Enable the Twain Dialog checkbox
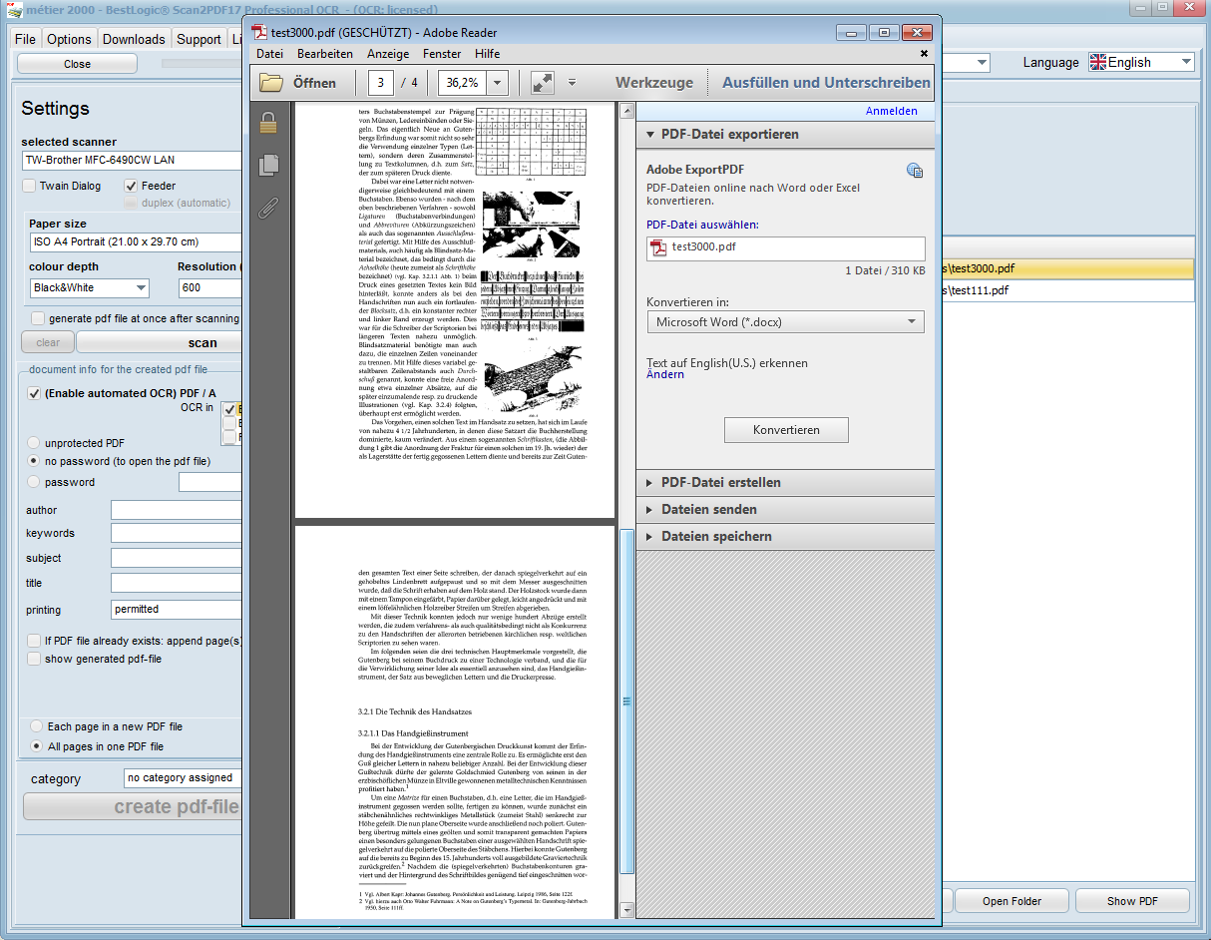The image size is (1211, 940). click(x=30, y=186)
